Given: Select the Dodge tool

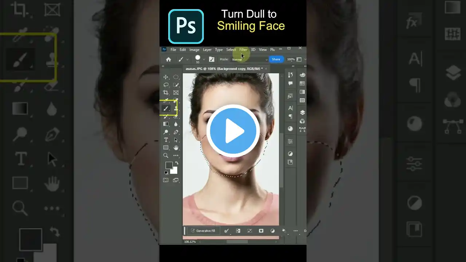Looking at the screenshot, I should [166, 132].
